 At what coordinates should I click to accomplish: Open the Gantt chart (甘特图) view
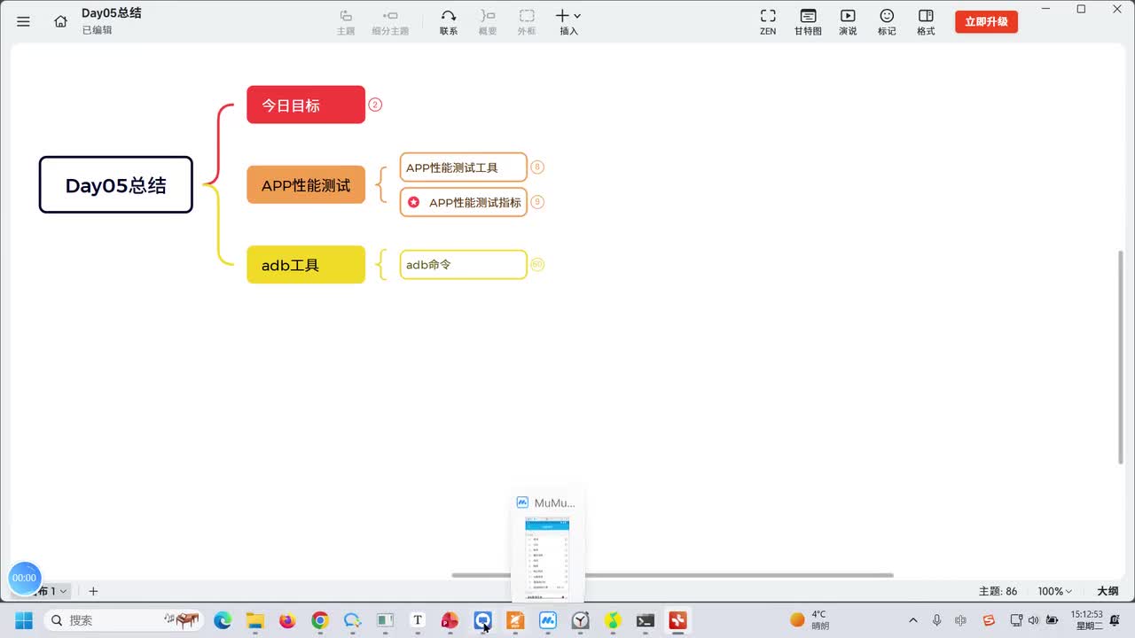click(808, 21)
